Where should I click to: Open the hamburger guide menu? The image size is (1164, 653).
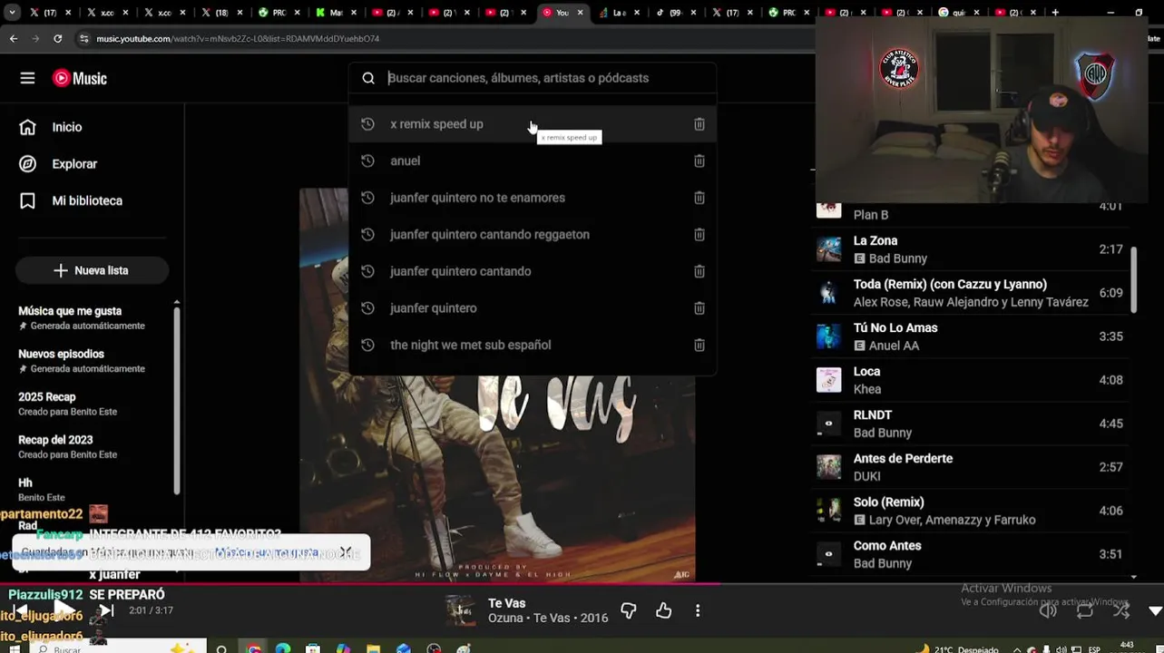click(x=27, y=78)
